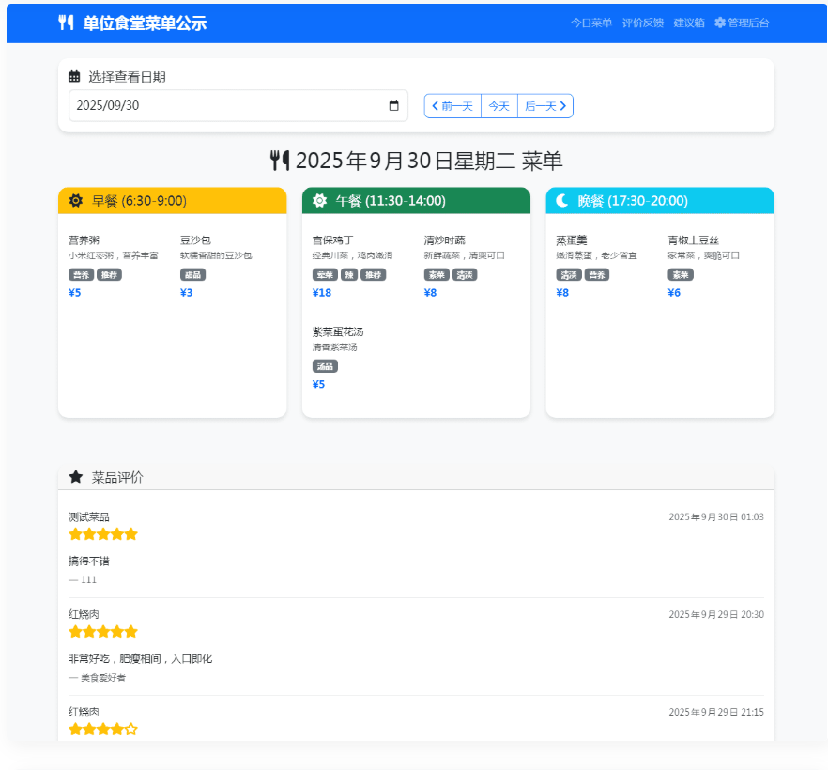This screenshot has height=770, width=828.
Task: Click the date input showing 2025/09/30
Action: [x=225, y=106]
